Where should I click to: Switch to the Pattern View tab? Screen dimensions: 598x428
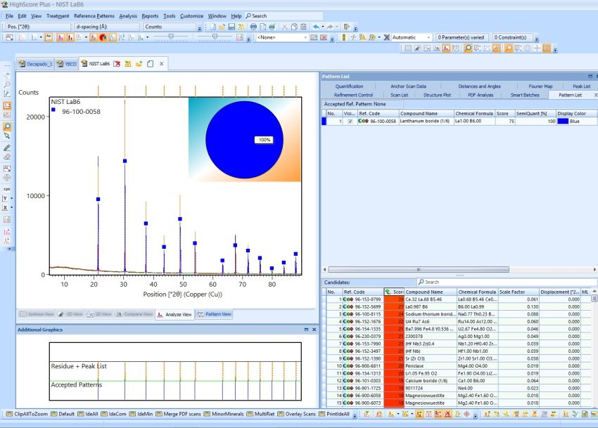click(x=214, y=314)
